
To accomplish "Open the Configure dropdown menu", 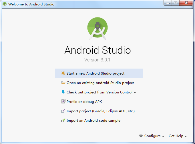I will pyautogui.click(x=152, y=136).
